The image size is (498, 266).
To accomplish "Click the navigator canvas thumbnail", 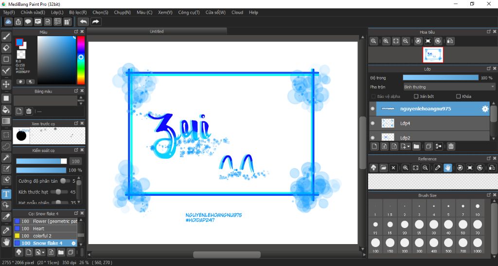I will pos(432,55).
